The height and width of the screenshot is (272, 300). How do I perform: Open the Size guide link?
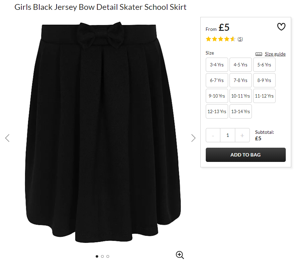275,54
